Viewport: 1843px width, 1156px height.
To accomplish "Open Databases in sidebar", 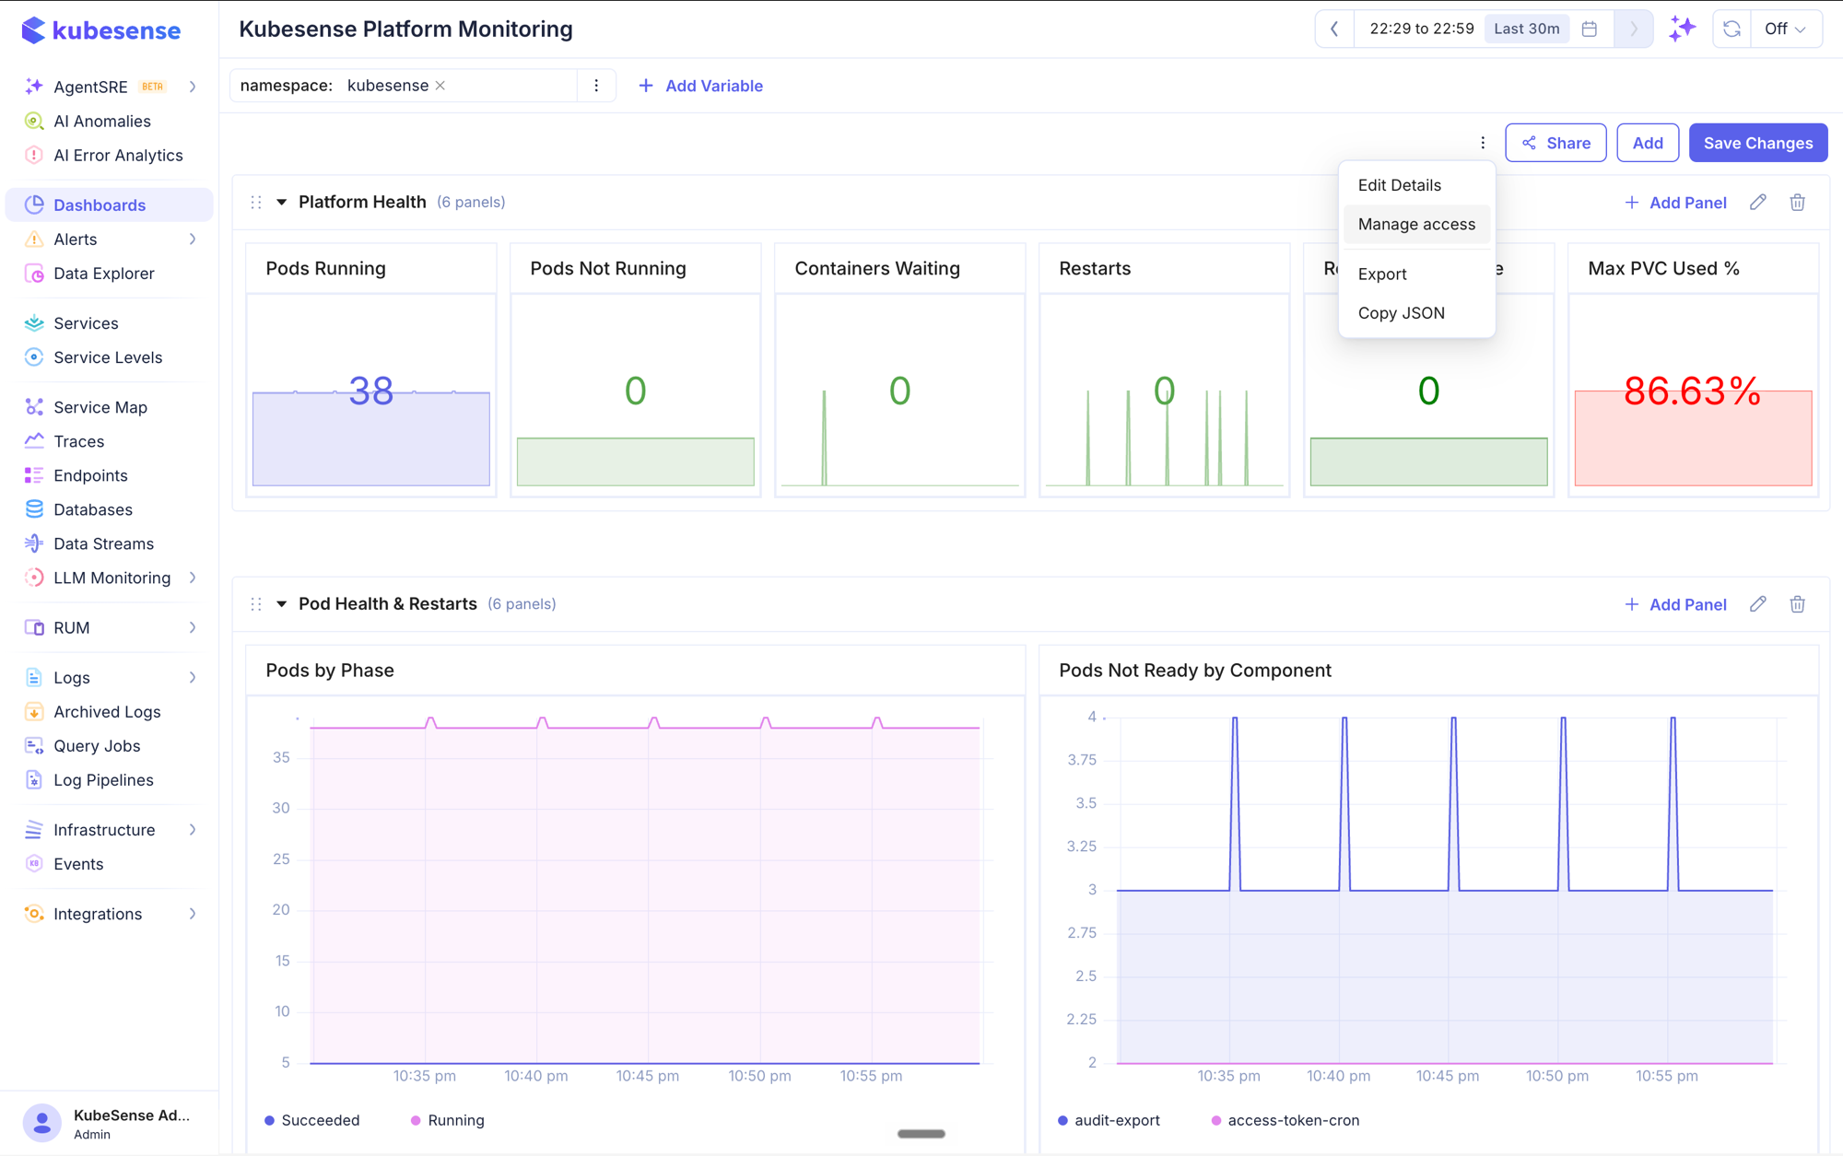I will tap(92, 509).
